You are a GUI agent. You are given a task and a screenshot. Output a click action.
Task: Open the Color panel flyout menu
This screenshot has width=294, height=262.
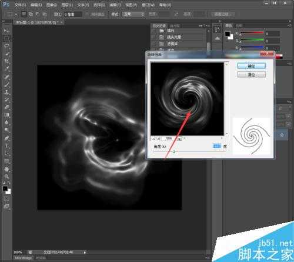point(289,26)
